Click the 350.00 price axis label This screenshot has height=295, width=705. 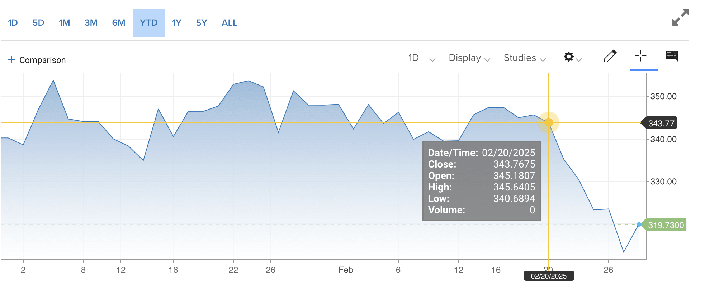click(663, 96)
